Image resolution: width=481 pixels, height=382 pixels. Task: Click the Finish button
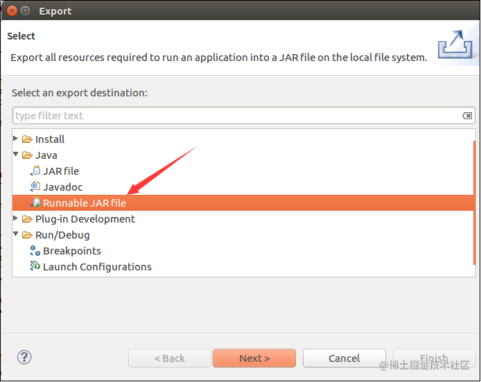coord(434,358)
